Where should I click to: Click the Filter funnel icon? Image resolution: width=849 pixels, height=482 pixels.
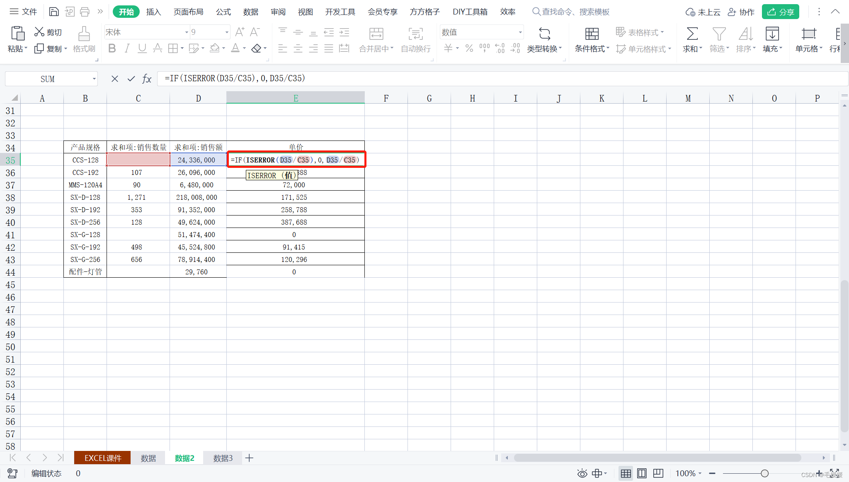click(719, 33)
